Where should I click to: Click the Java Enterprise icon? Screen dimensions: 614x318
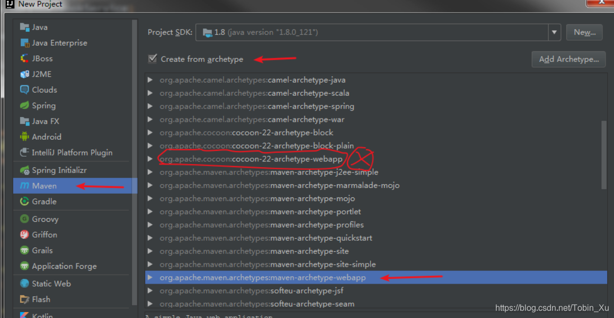(24, 43)
